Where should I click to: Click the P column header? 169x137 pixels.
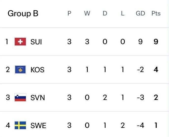click(69, 13)
